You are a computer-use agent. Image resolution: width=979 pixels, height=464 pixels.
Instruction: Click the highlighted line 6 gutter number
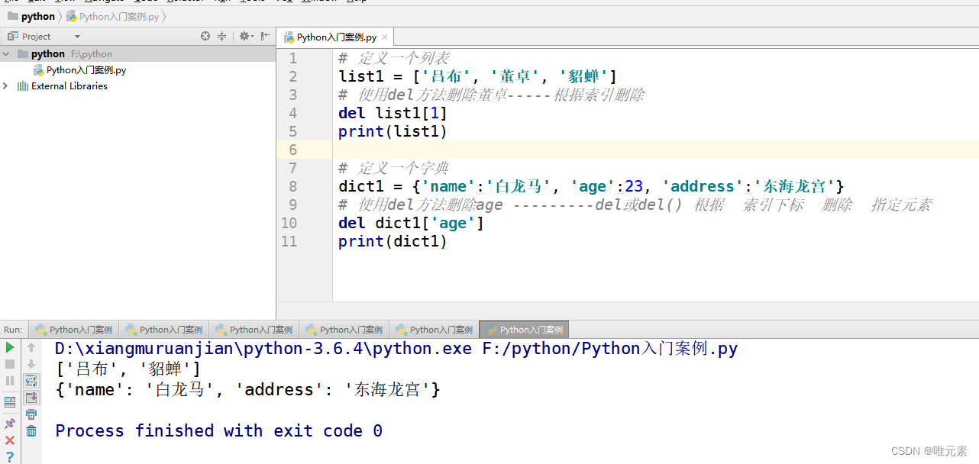point(292,150)
